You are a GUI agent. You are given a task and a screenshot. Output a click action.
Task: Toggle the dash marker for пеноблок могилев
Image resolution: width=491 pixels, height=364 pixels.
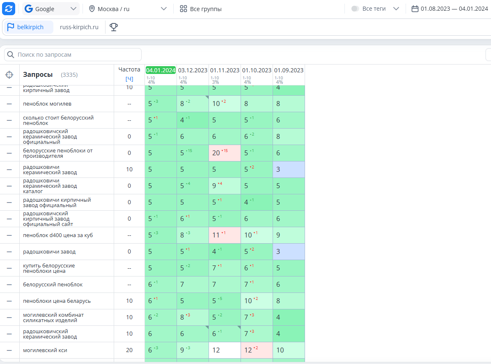(9, 104)
